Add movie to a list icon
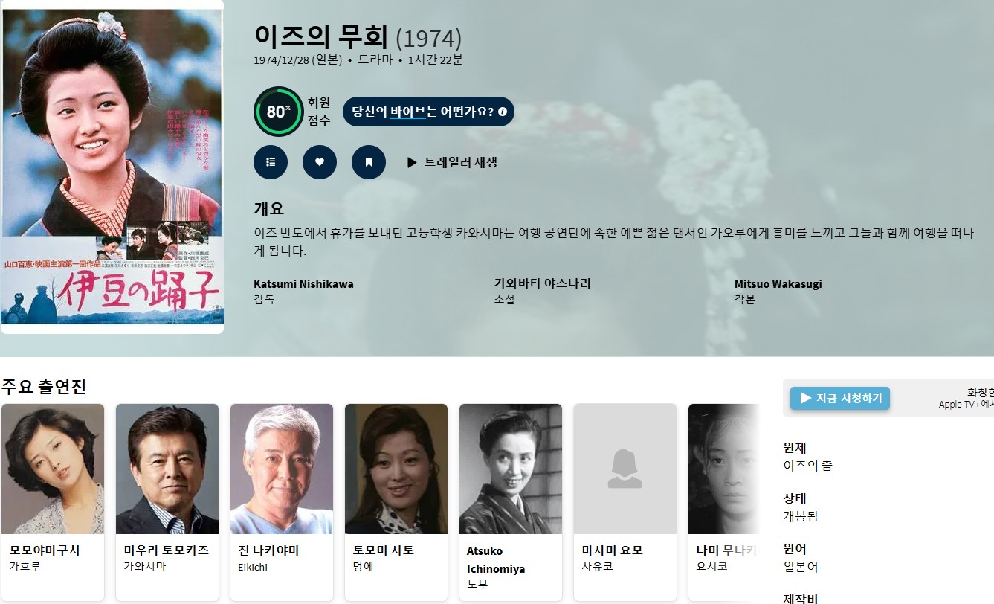994x604 pixels. pyautogui.click(x=271, y=162)
